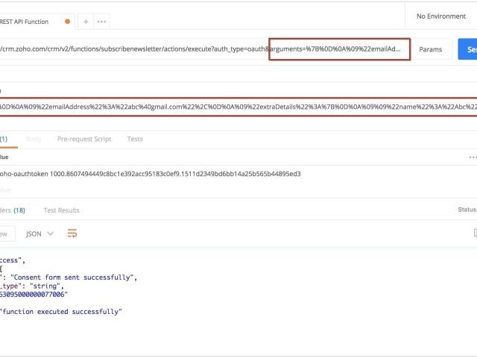
Task: Click the zoho-oauthtoken header value
Action: 149,174
